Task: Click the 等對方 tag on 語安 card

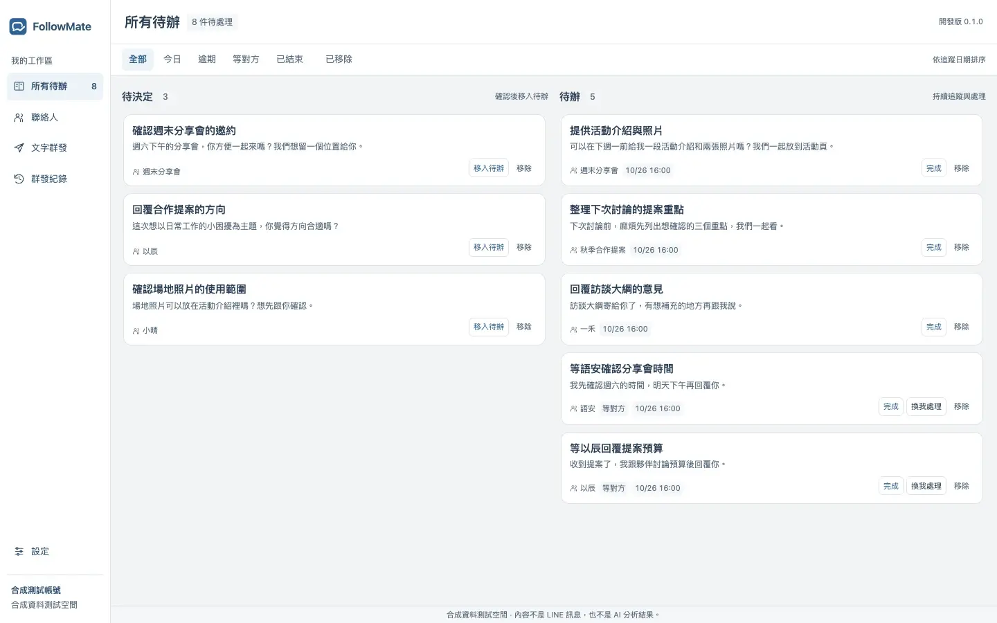Action: coord(613,409)
